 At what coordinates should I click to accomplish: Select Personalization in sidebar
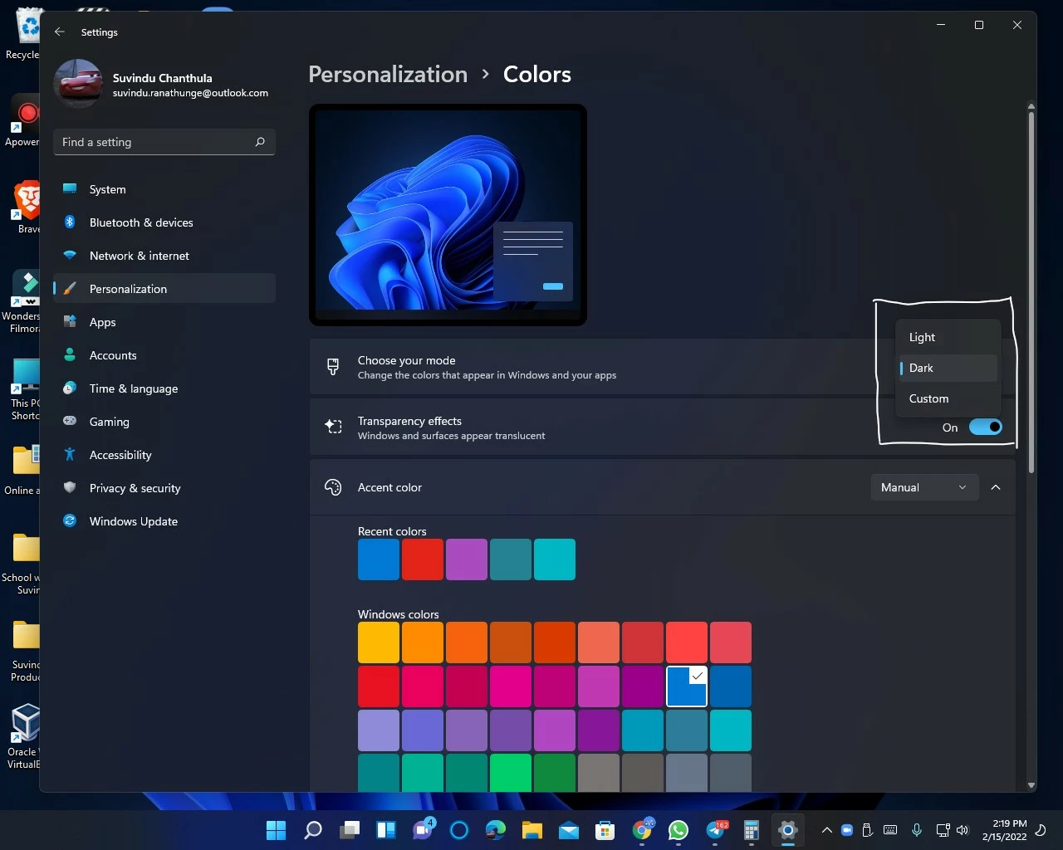pos(164,289)
